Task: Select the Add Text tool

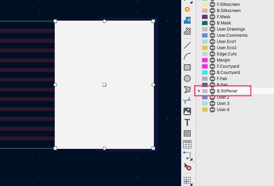Action: [187, 122]
